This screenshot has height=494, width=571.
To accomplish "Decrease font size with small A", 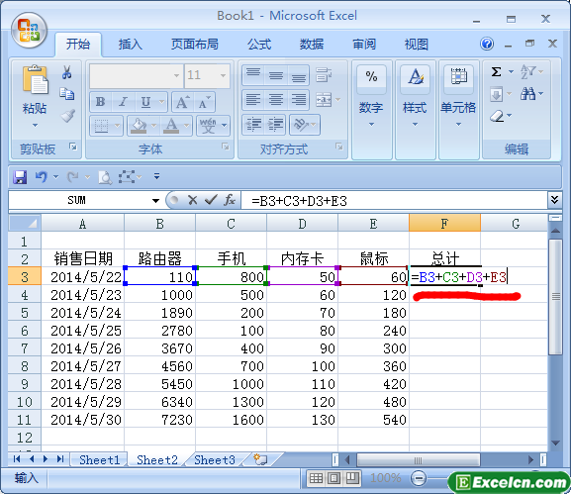I will 204,102.
